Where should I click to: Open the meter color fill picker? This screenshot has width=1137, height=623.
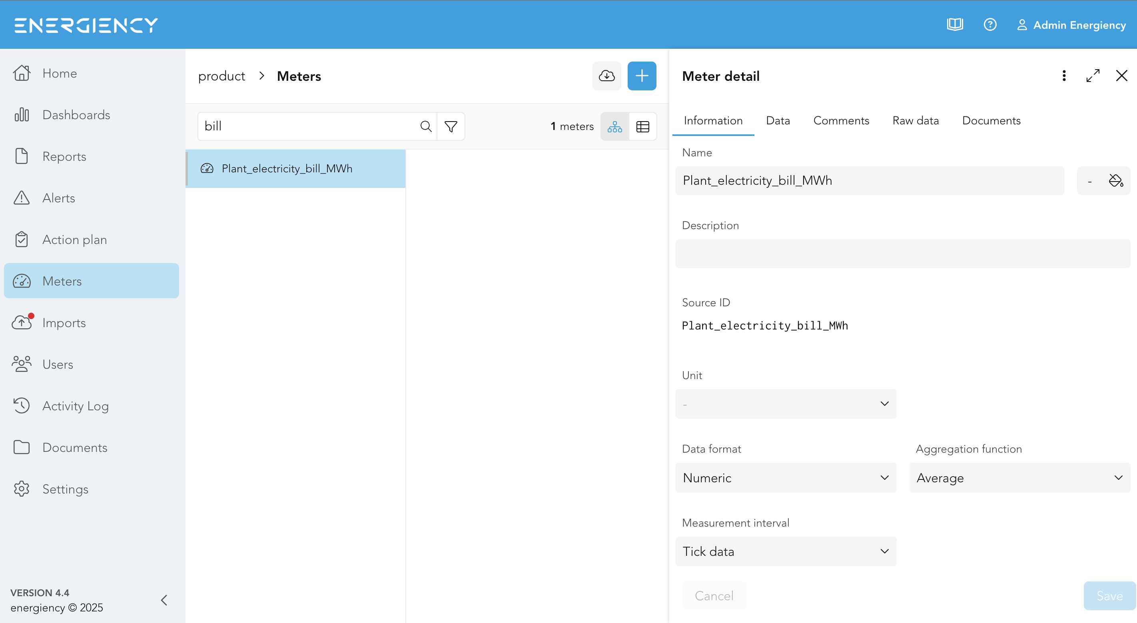(x=1115, y=181)
